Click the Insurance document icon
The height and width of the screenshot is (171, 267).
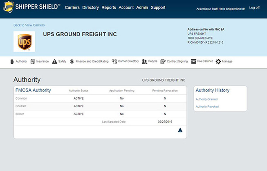[33, 61]
